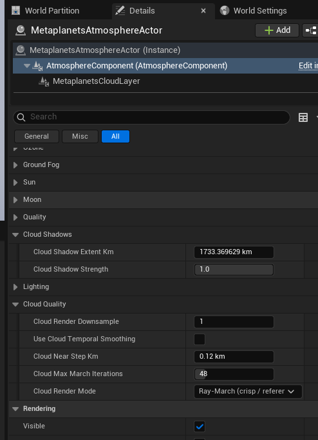Collapse the Rendering section
Viewport: 318px width, 440px height.
click(x=15, y=409)
